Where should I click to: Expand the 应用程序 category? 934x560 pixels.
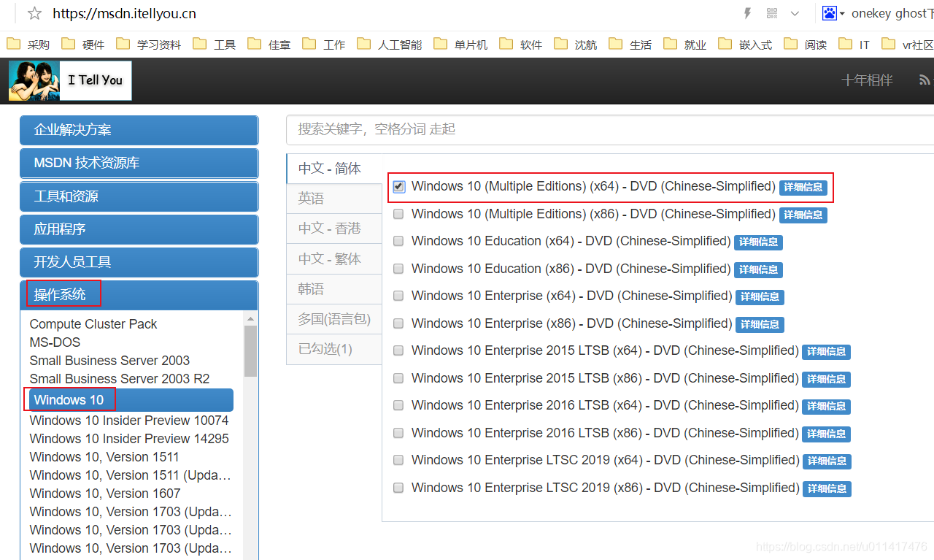coord(139,229)
